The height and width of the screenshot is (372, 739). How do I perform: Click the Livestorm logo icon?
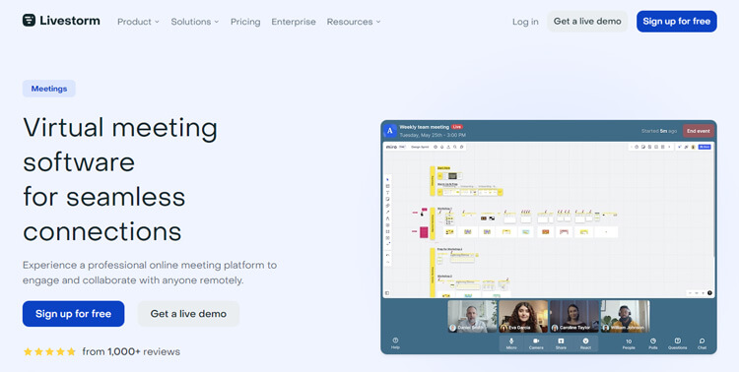click(29, 21)
